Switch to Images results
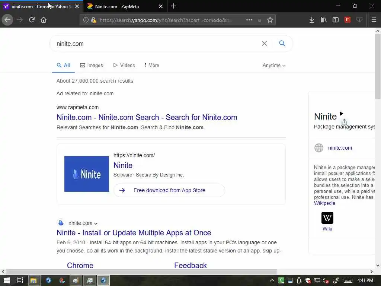381x286 pixels. tap(92, 66)
